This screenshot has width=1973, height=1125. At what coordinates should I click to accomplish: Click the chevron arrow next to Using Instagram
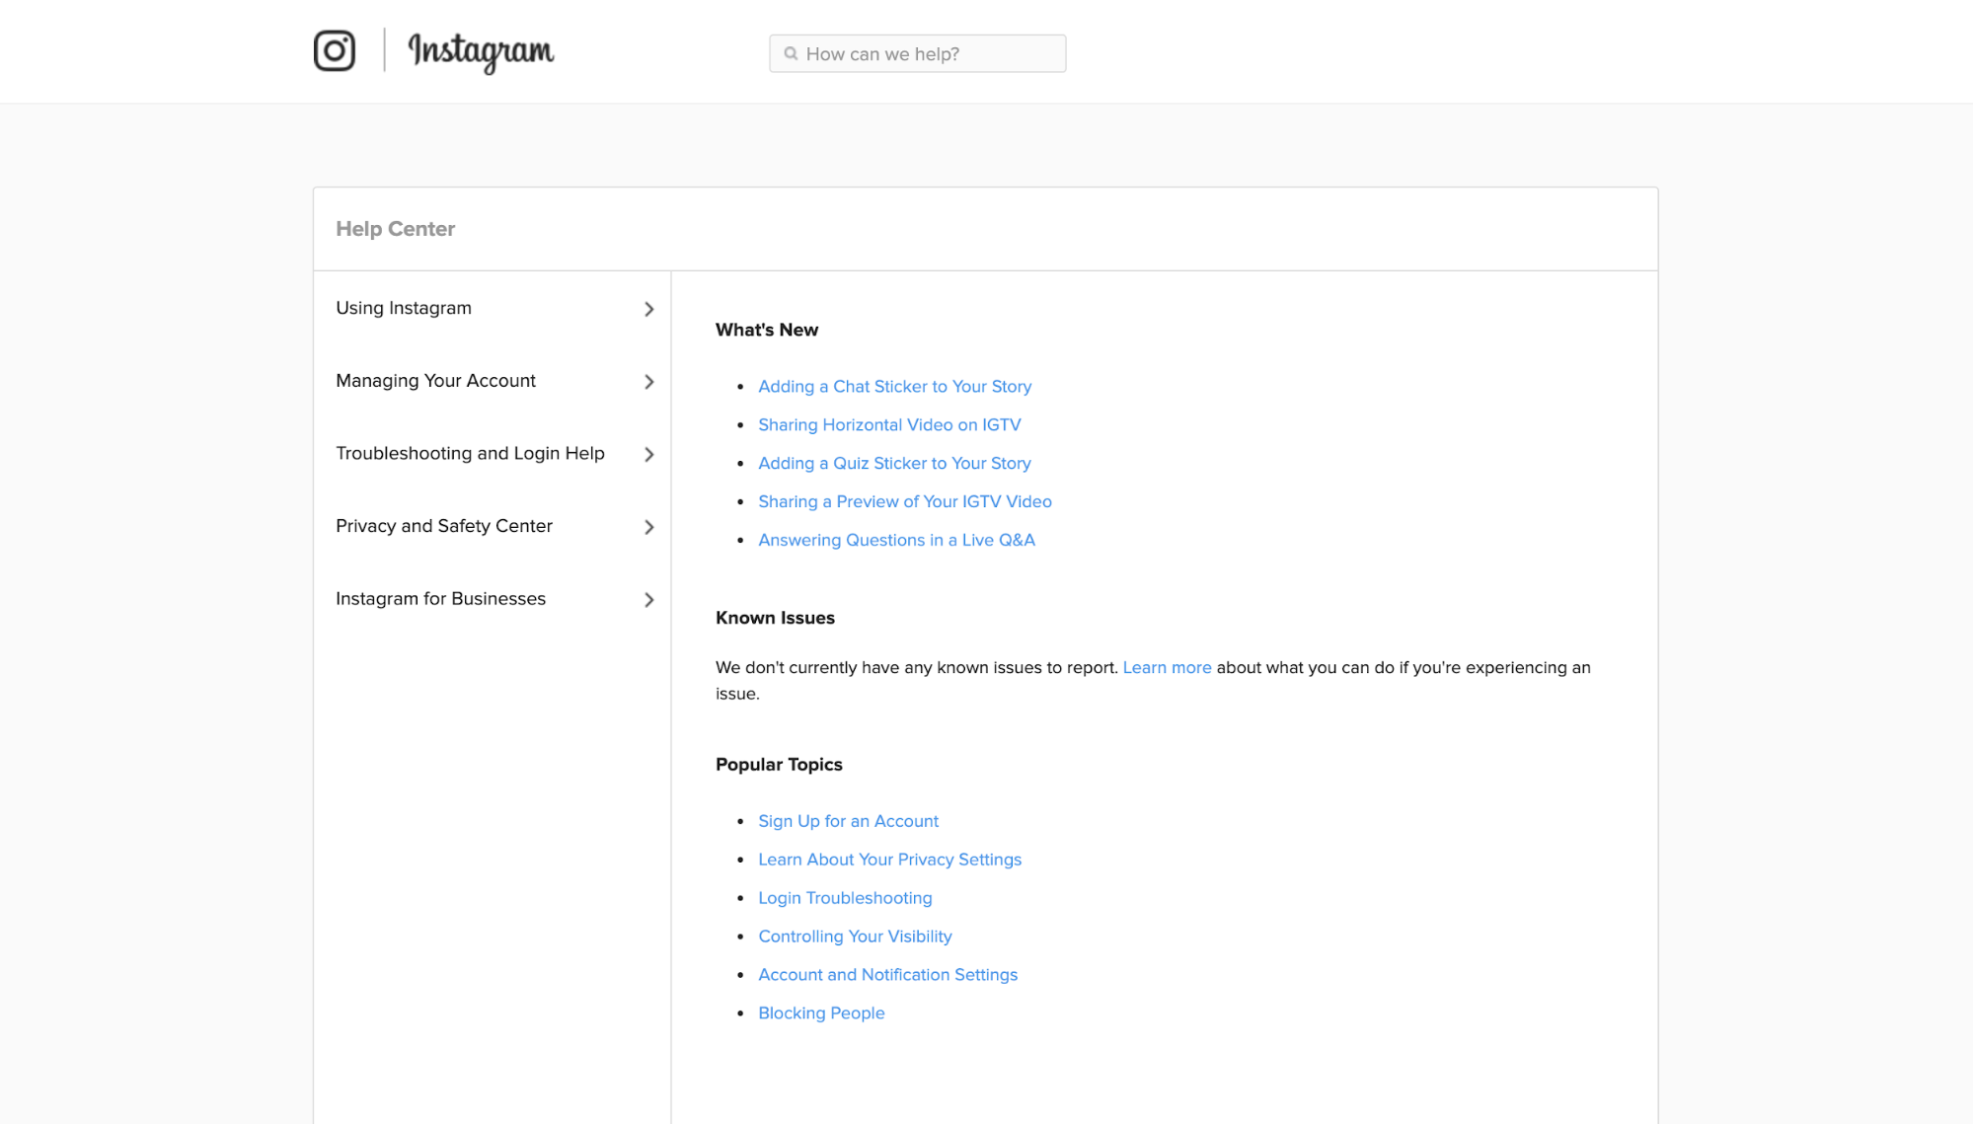click(x=647, y=309)
